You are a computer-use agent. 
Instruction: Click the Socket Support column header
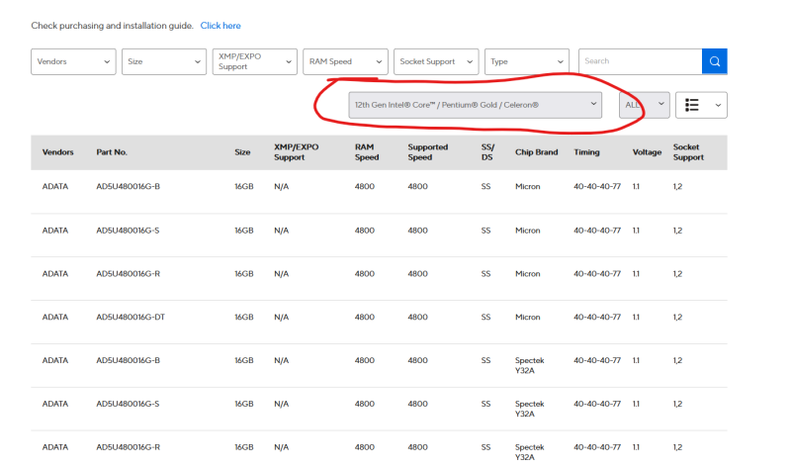688,152
